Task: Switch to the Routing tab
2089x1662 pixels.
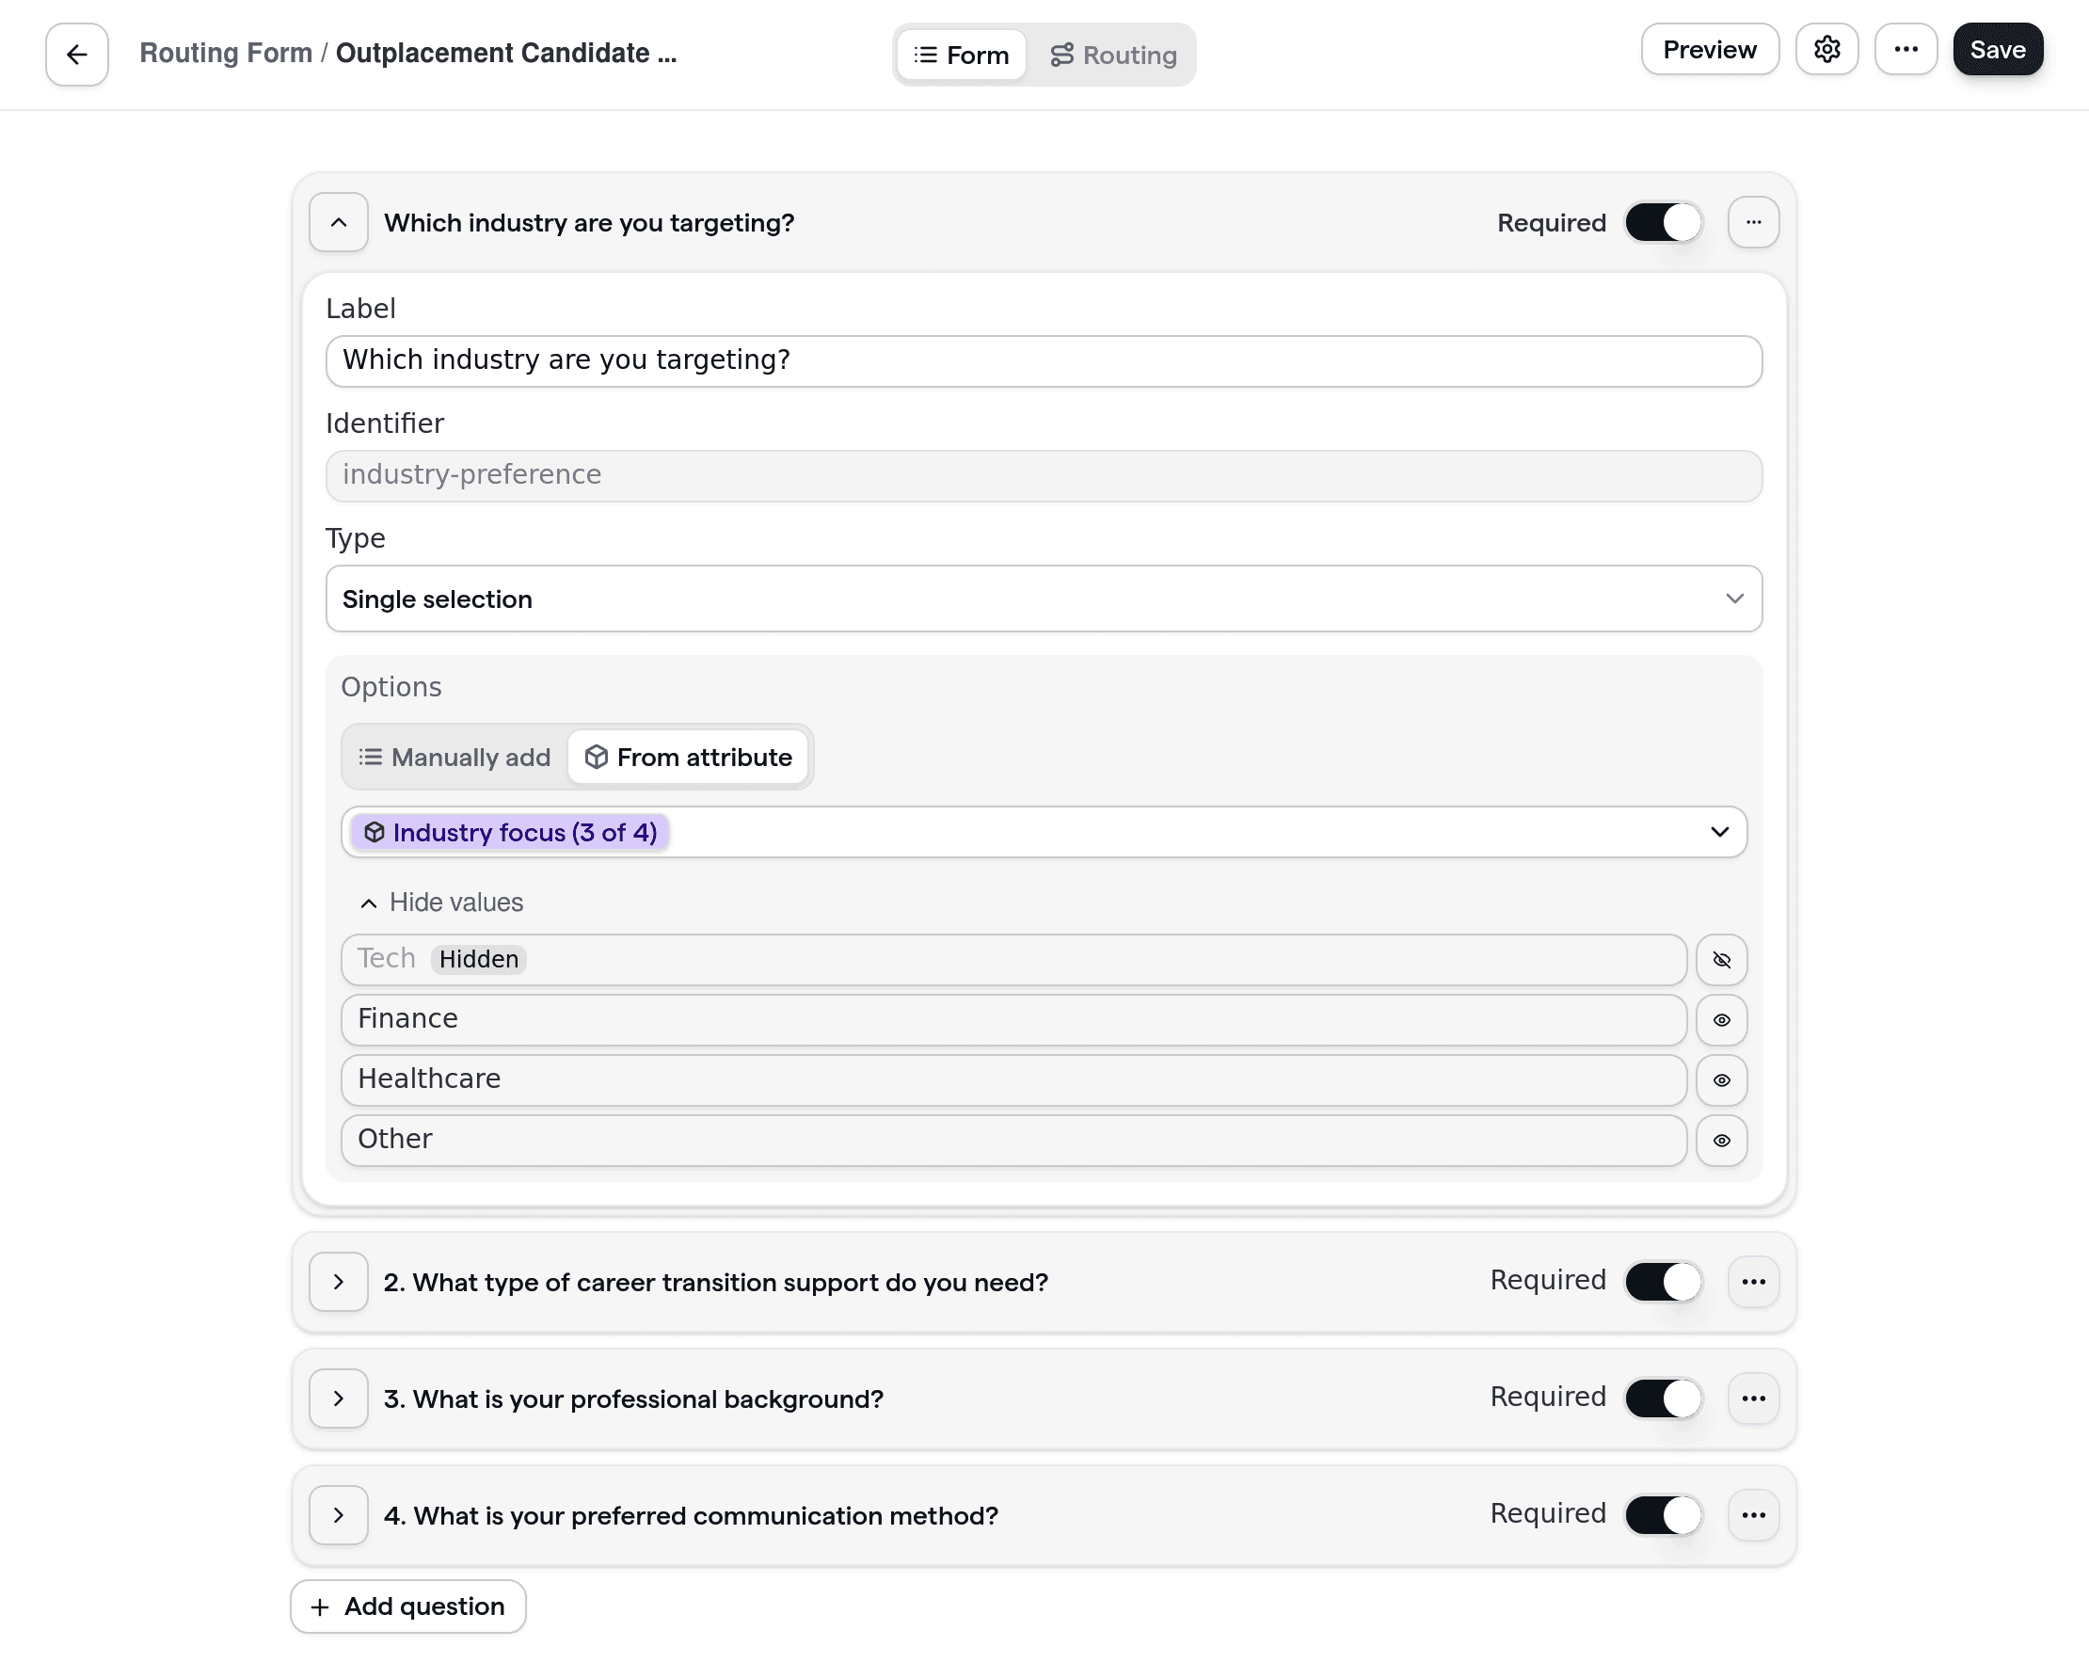Action: [x=1113, y=55]
